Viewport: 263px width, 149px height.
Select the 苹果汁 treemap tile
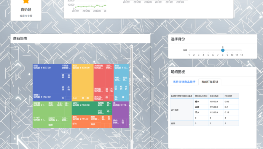click(66, 69)
